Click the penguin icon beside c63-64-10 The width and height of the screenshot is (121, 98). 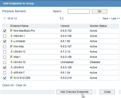click(11, 62)
